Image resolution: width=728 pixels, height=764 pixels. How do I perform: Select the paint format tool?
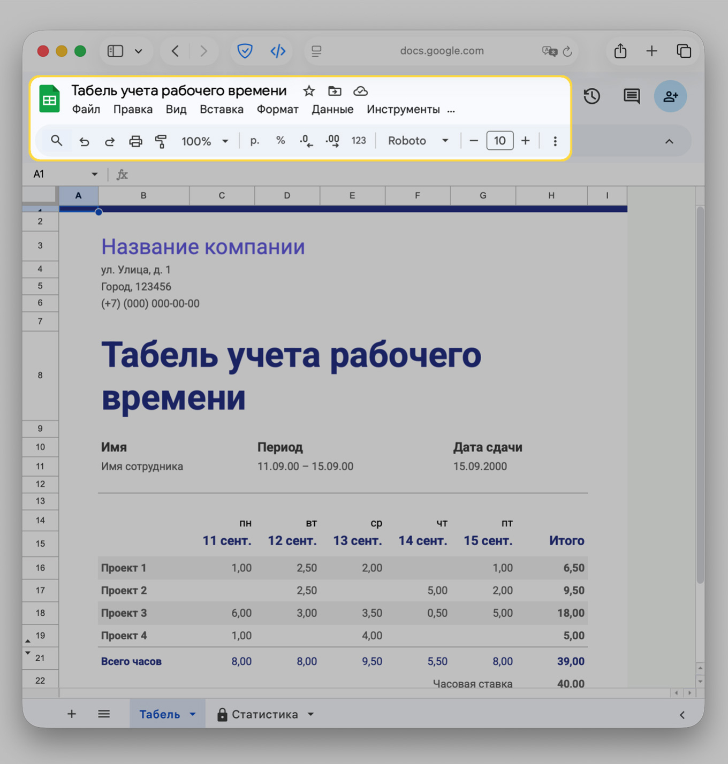[x=161, y=141]
